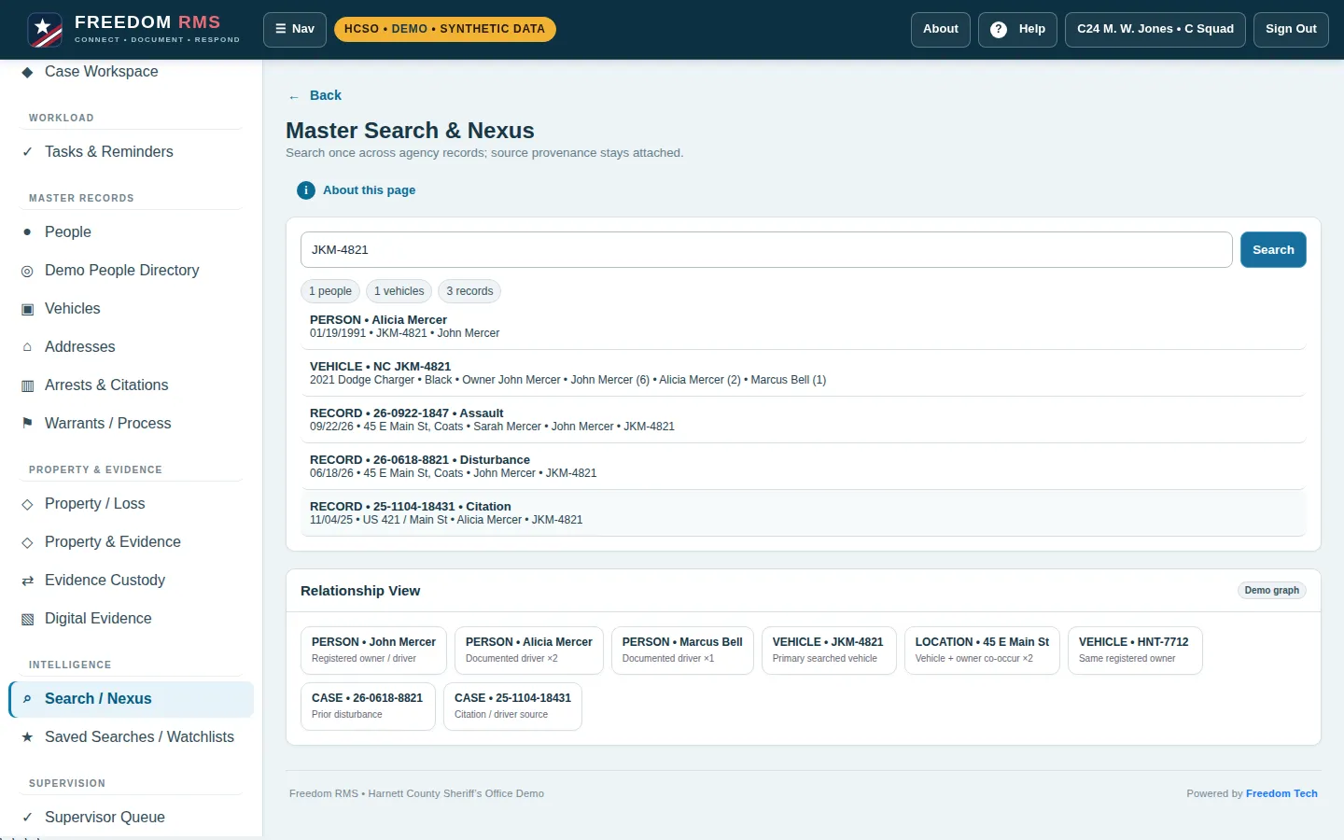Filter results by the 3 records chip
This screenshot has height=840, width=1344.
tap(469, 291)
